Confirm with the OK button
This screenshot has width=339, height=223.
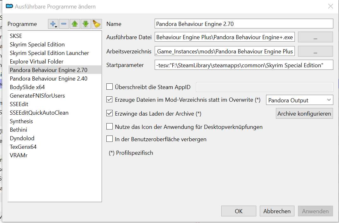[x=239, y=211]
